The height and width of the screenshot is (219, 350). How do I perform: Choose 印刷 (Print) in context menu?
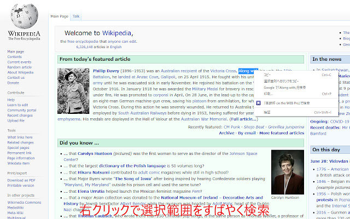pos(268,94)
